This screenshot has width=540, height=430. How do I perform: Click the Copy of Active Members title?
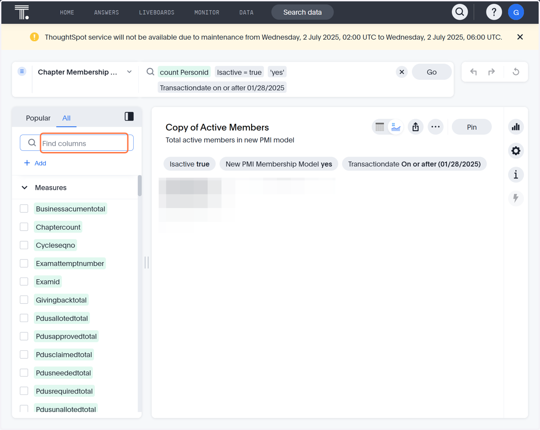[x=217, y=127]
